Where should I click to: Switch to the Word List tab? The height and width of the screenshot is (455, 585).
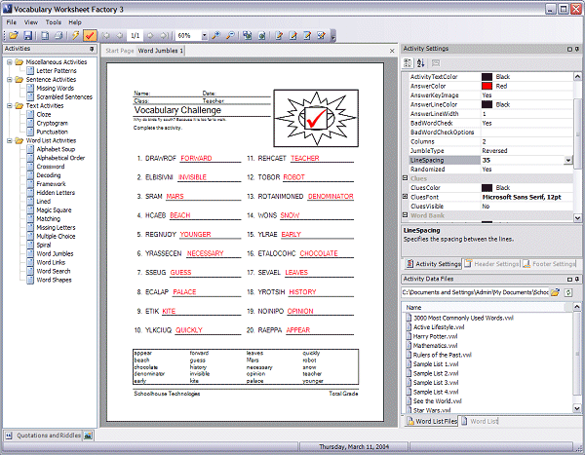pyautogui.click(x=480, y=422)
